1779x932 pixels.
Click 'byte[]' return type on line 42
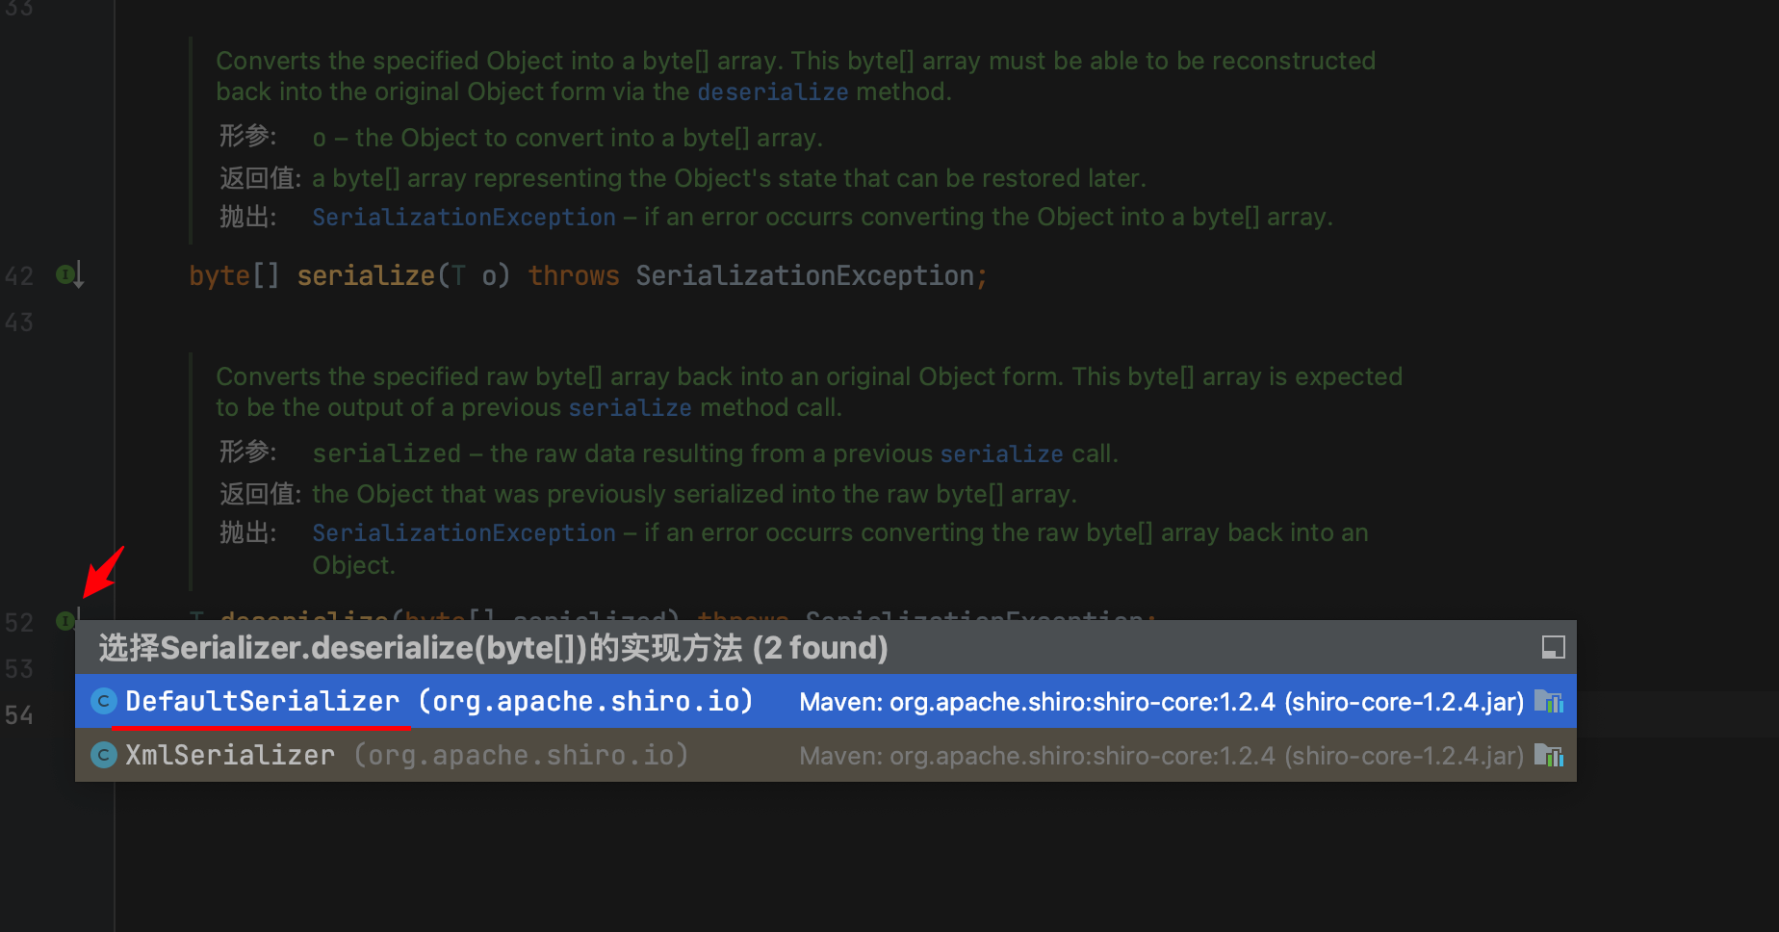click(x=234, y=276)
